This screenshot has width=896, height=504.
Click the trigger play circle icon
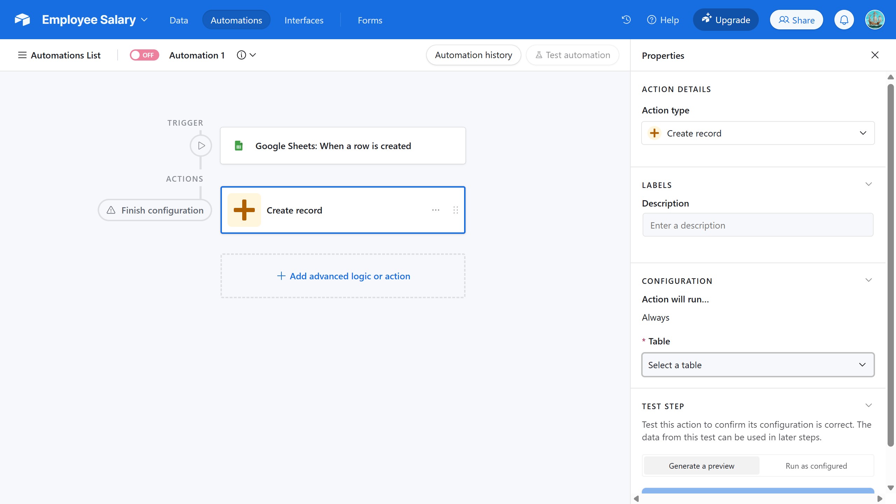[x=201, y=146]
